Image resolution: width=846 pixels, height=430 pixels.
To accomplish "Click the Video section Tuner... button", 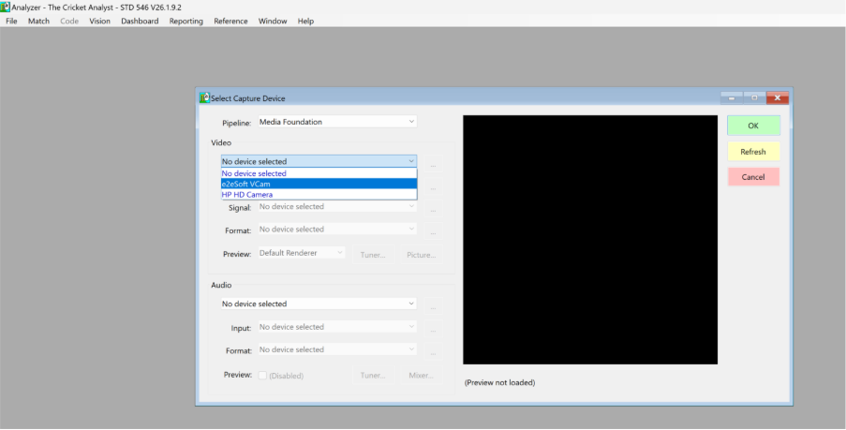I will (x=374, y=255).
